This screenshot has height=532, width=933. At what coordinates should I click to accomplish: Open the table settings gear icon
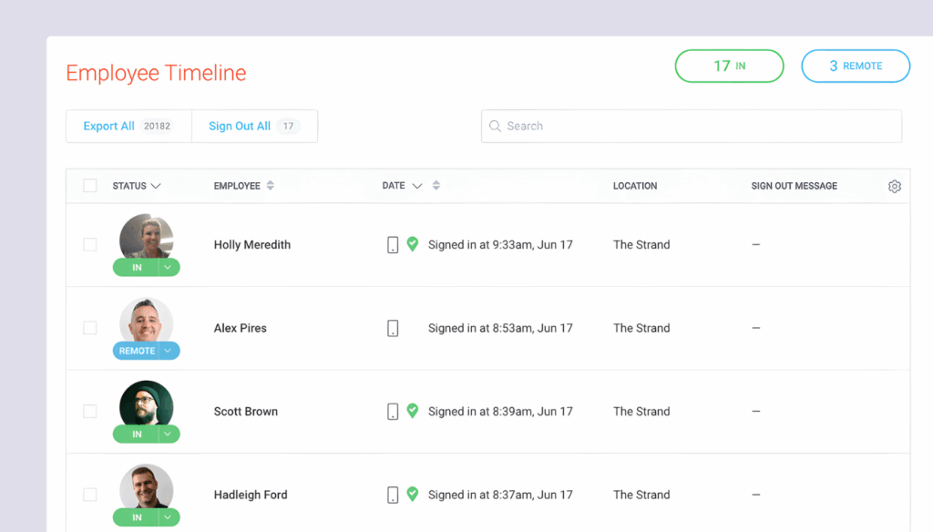(x=894, y=186)
